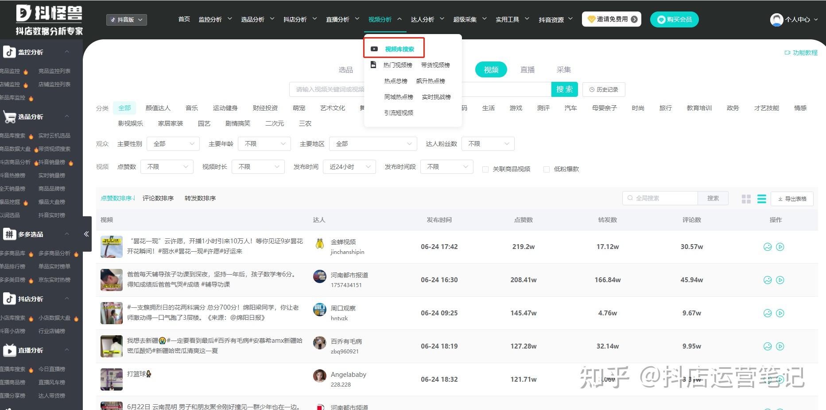Click the 多多选品 sidebar icon
The width and height of the screenshot is (826, 410).
coord(9,234)
